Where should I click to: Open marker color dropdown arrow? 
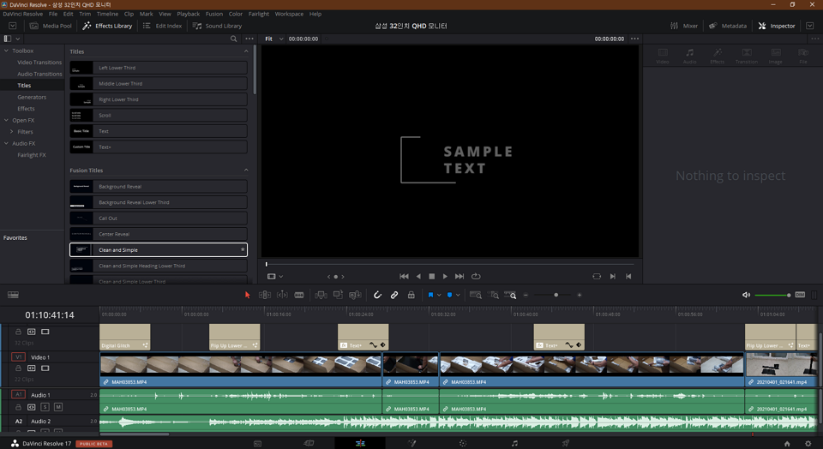(458, 295)
